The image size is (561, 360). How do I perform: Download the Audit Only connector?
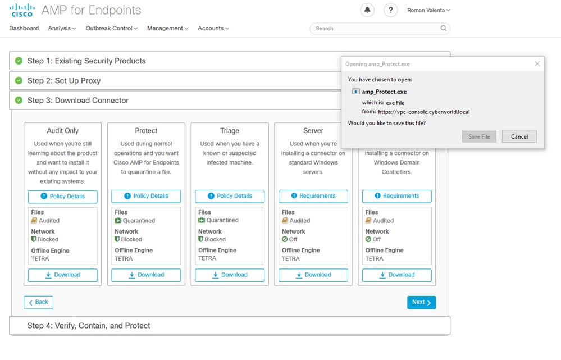pos(62,275)
